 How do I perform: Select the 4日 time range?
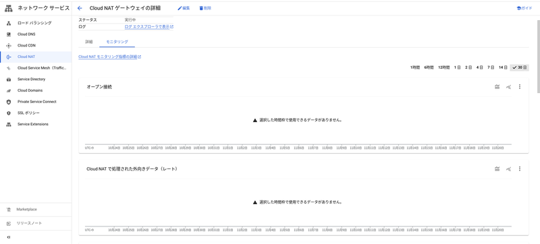(479, 67)
